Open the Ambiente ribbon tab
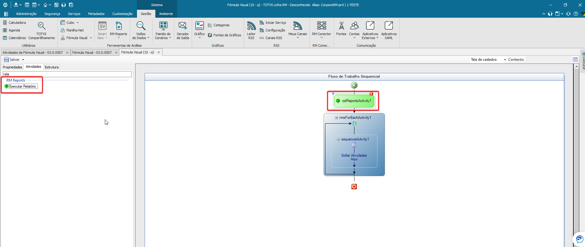 [166, 14]
